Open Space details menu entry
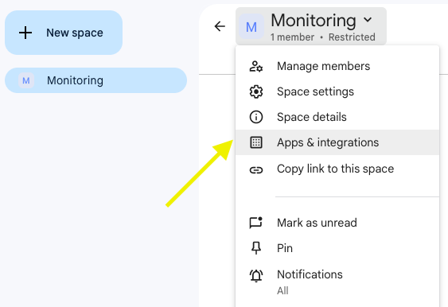This screenshot has width=448, height=307. (337, 117)
